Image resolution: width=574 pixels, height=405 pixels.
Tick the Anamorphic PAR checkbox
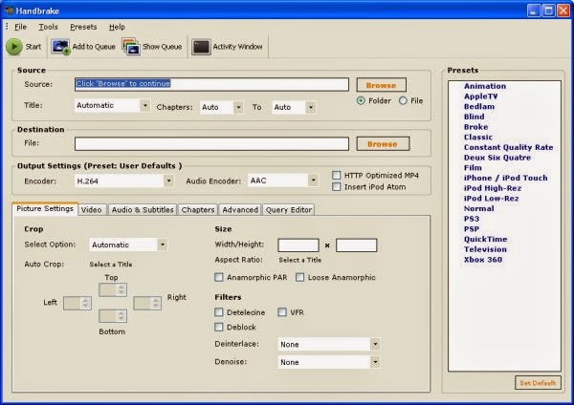click(x=218, y=277)
